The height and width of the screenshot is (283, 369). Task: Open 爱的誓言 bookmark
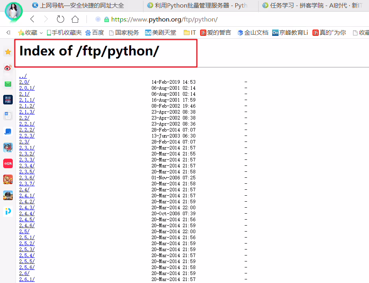(x=216, y=33)
